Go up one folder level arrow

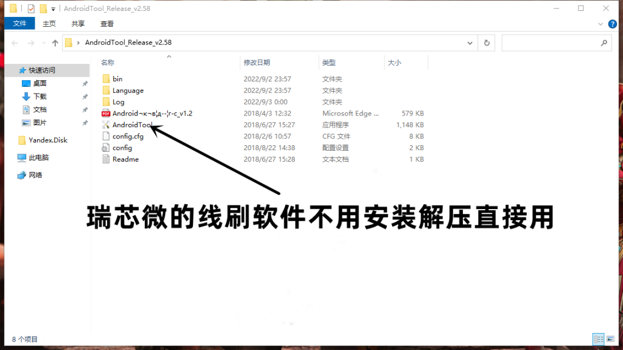pos(55,43)
